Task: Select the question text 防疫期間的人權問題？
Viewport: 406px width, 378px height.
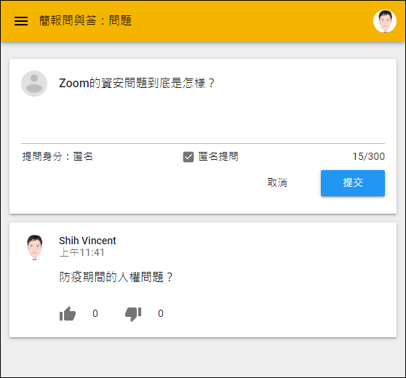Action: tap(116, 277)
